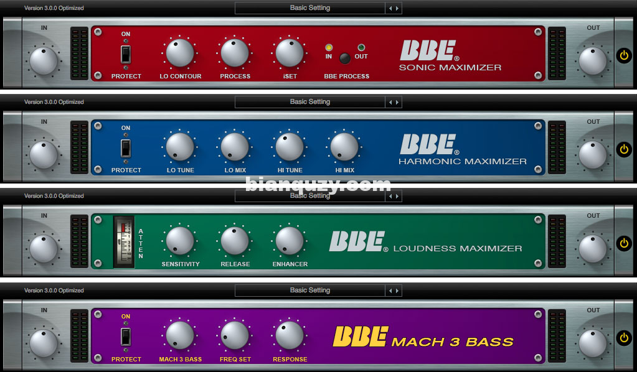This screenshot has width=637, height=372.
Task: Toggle power on the Mach 3 Bass plugin
Action: tap(624, 338)
